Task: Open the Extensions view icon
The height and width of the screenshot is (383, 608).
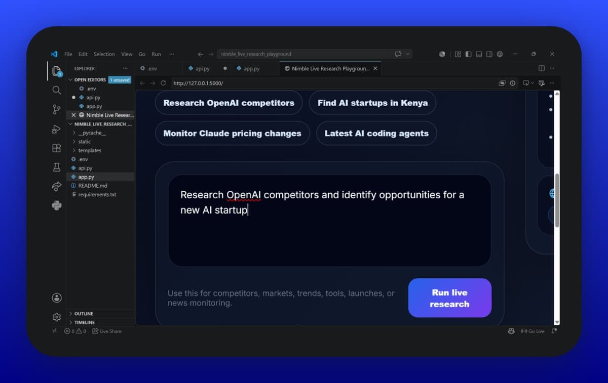Action: 56,148
